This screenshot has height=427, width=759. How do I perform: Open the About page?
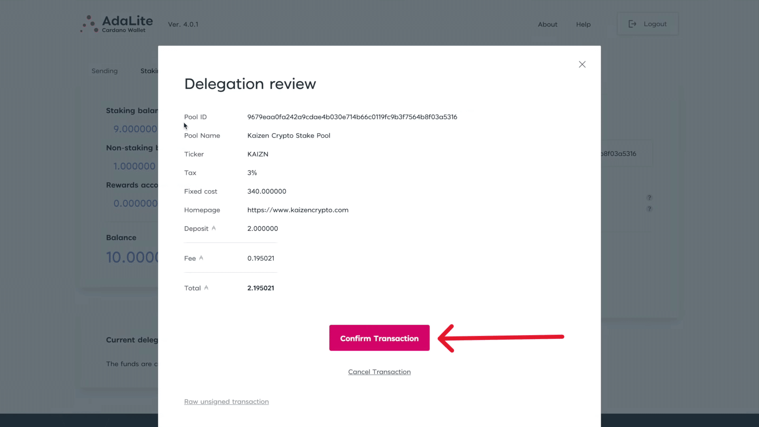click(547, 25)
